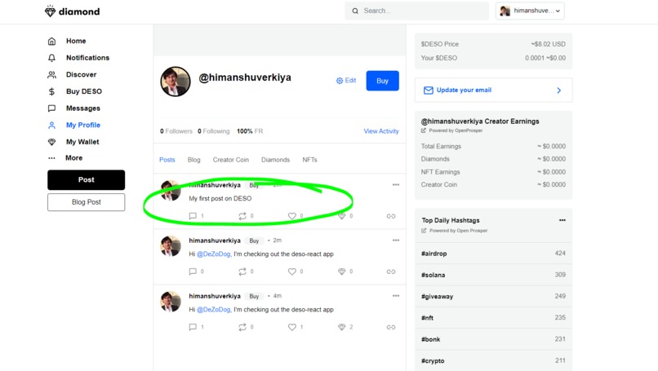This screenshot has height=371, width=658.
Task: Click the Discover people icon
Action: pos(51,75)
